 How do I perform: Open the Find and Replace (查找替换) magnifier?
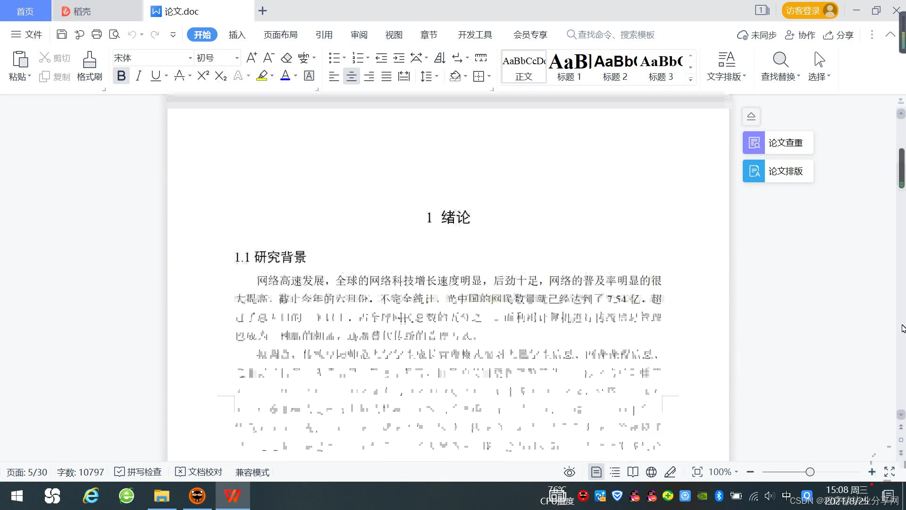pos(780,60)
